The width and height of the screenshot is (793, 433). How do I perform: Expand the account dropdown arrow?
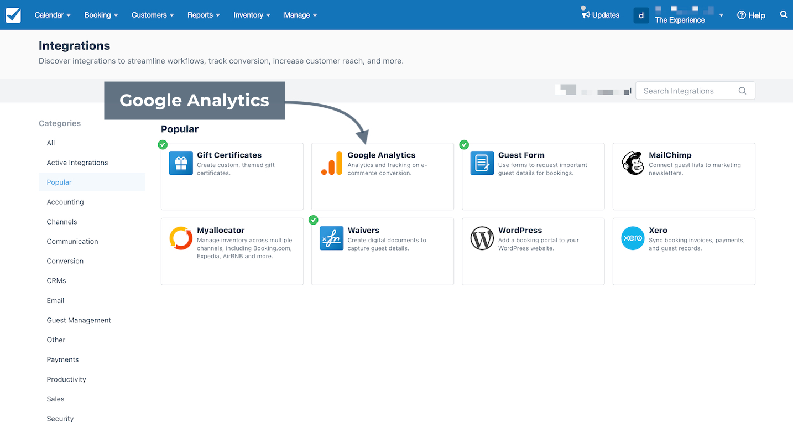tap(721, 16)
